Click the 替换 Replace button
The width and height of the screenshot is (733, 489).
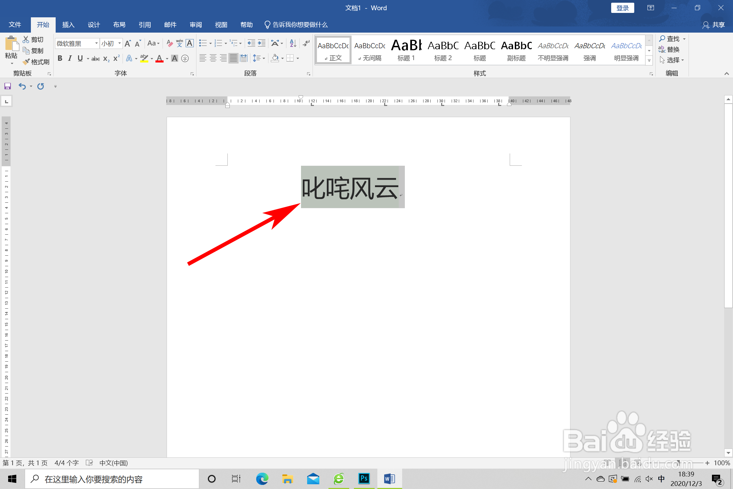tap(669, 50)
